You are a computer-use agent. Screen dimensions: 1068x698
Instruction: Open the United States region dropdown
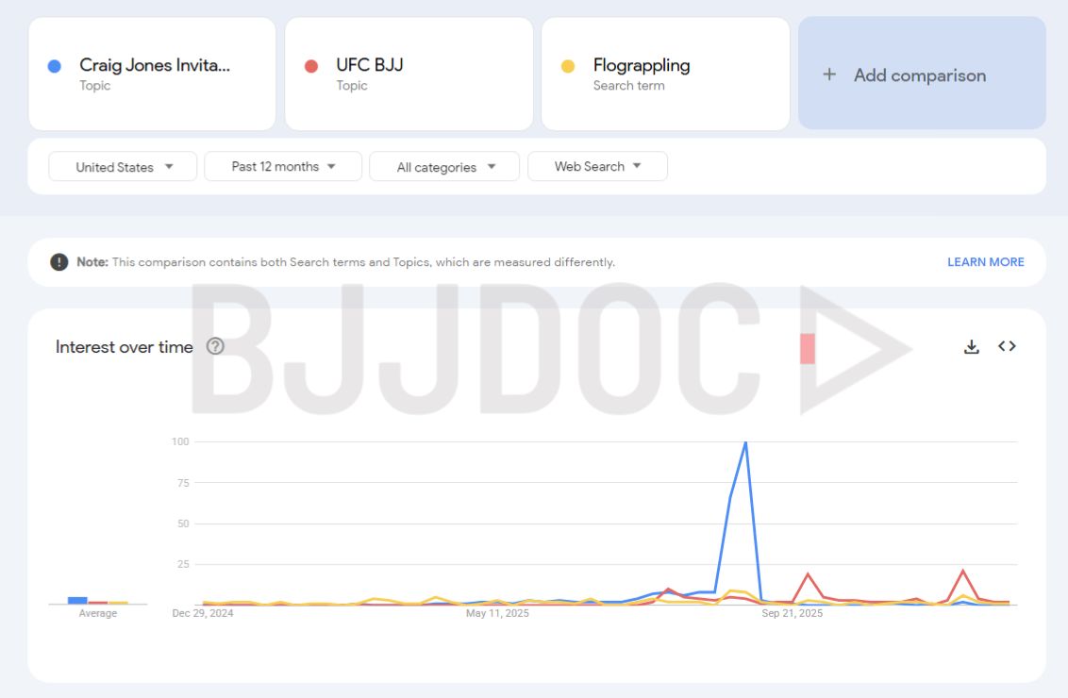[124, 167]
